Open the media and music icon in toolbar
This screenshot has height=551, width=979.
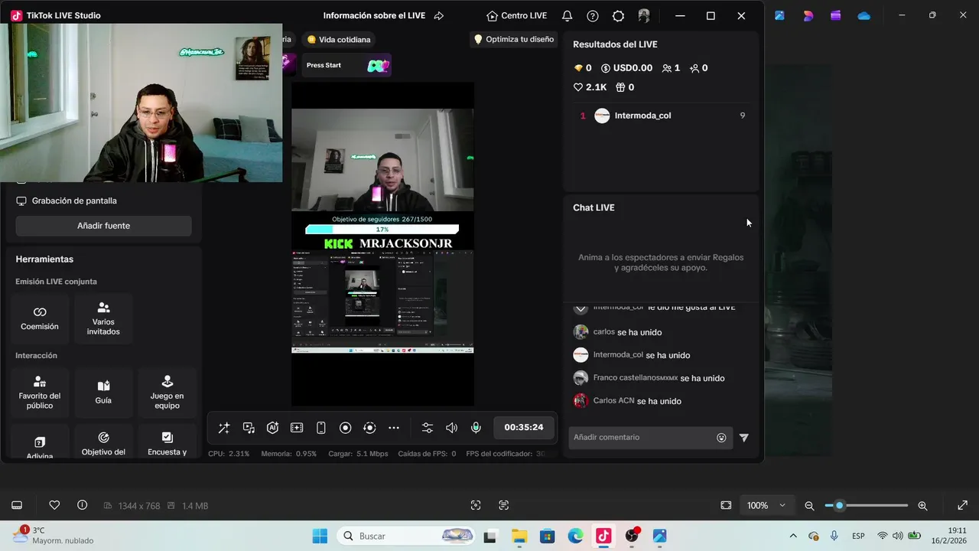click(249, 428)
